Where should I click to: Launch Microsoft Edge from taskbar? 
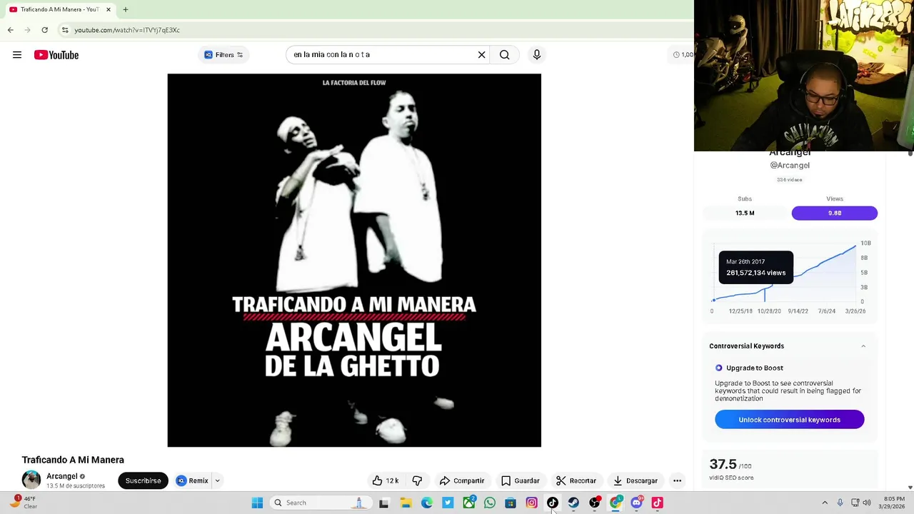426,503
